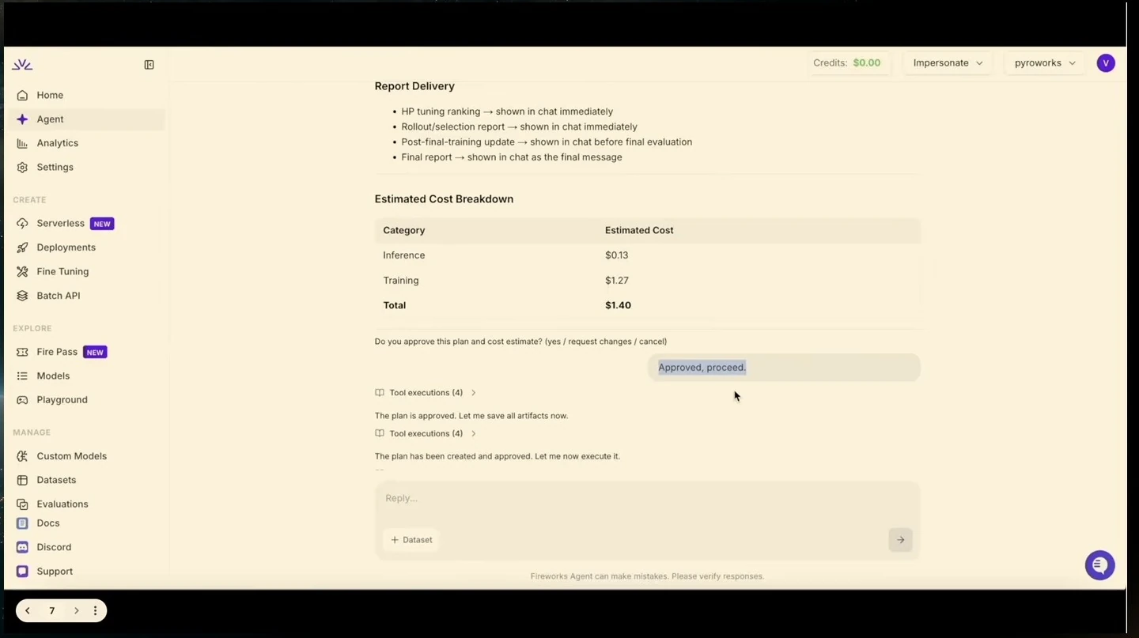Click the Custom Models icon
This screenshot has width=1139, height=638.
(x=22, y=456)
